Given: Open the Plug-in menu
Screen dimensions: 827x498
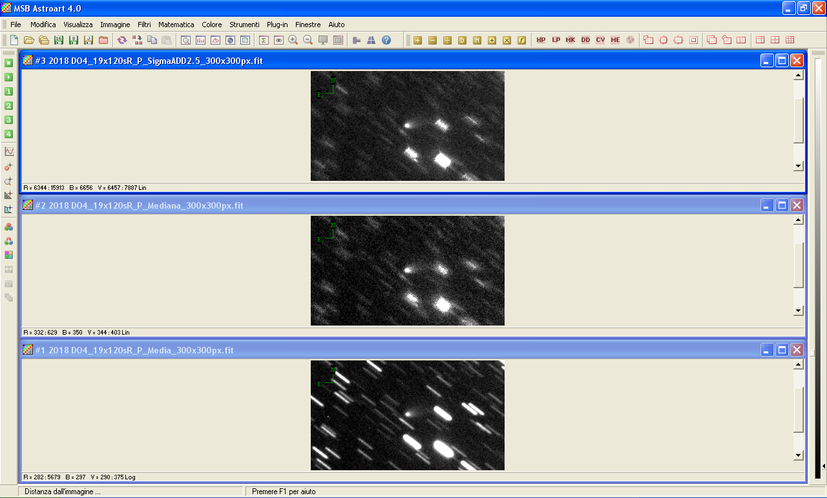Looking at the screenshot, I should pos(277,25).
